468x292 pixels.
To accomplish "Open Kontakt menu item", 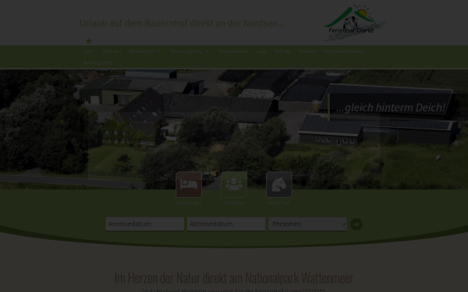I will pyautogui.click(x=307, y=51).
